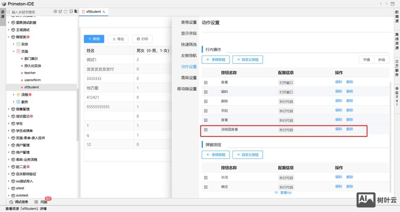Click 编辑 link in the 流程图查看 row
Image resolution: width=400 pixels, height=212 pixels.
coord(338,129)
